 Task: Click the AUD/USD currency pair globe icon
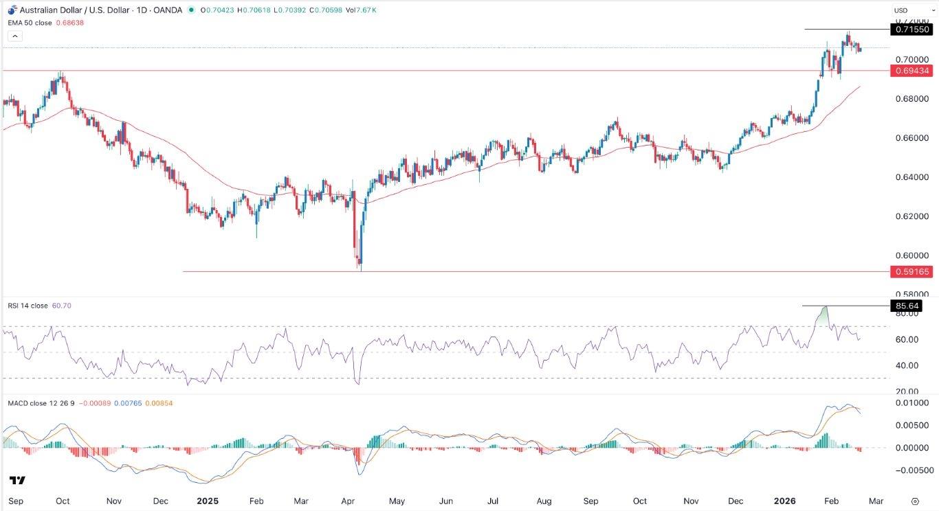12,10
